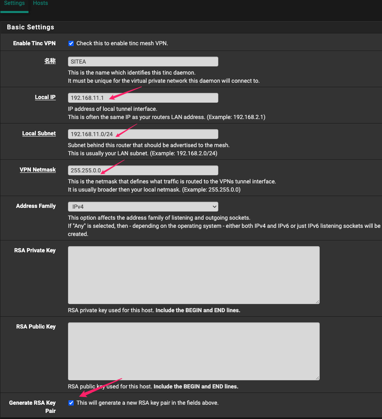Click the 'Check this to enable tinc mesh VPN' text

[x=122, y=44]
